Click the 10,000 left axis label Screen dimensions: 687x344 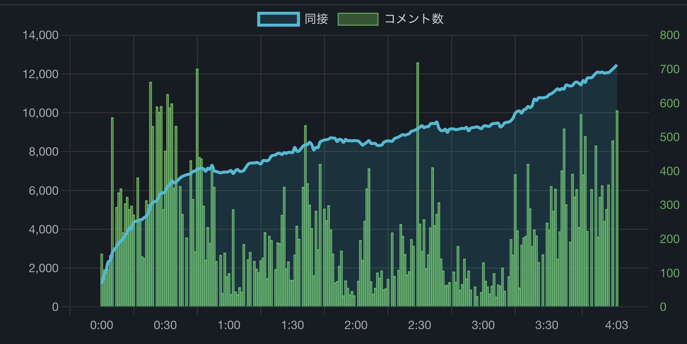tap(40, 113)
